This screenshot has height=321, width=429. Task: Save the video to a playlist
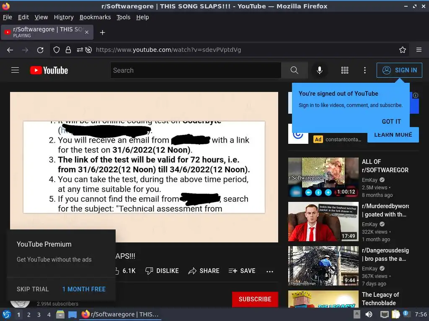242,271
